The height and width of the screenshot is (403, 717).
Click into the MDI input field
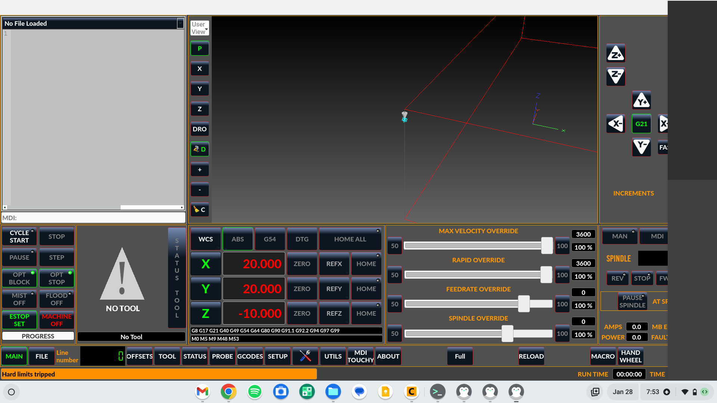[x=93, y=218]
